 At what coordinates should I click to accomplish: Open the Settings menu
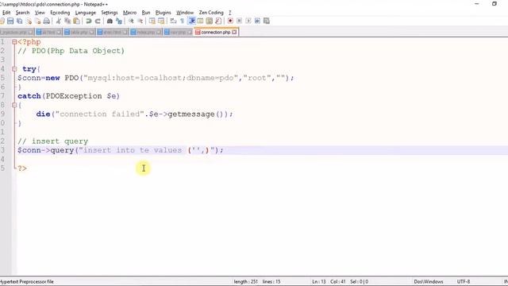point(110,13)
